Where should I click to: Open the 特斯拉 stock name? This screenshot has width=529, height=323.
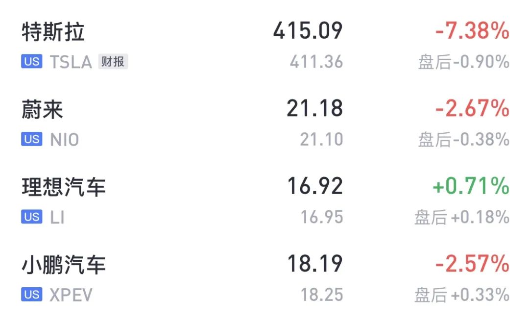[x=53, y=32]
